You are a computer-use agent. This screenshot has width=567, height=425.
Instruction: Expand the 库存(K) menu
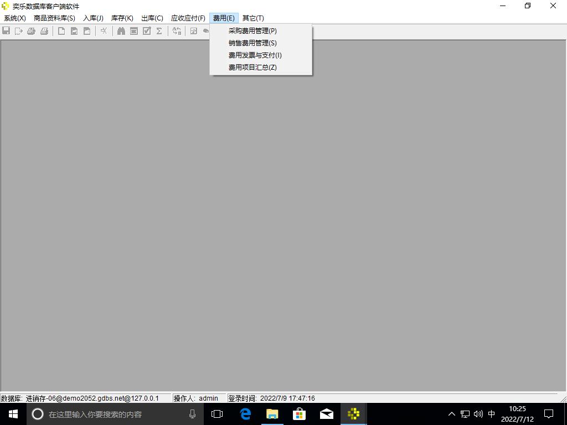122,18
